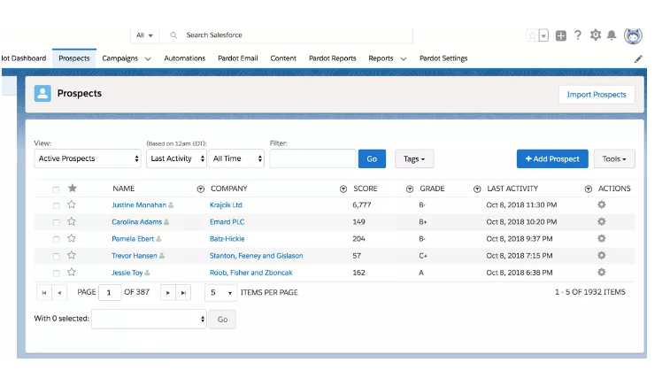This screenshot has width=670, height=370.
Task: Switch to the Content tab
Action: pos(283,58)
